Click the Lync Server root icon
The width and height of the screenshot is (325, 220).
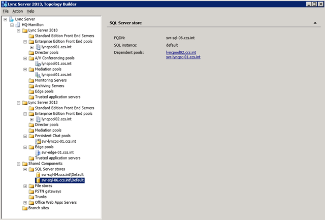pyautogui.click(x=11, y=19)
